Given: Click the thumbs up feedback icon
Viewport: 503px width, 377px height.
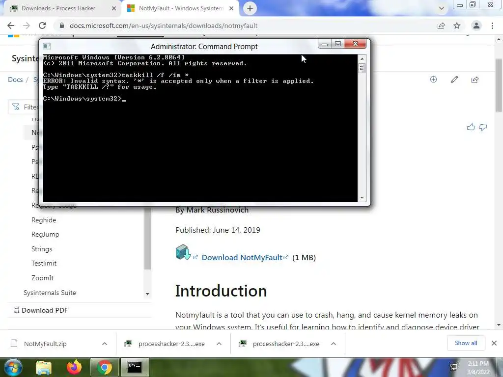Looking at the screenshot, I should tap(471, 127).
